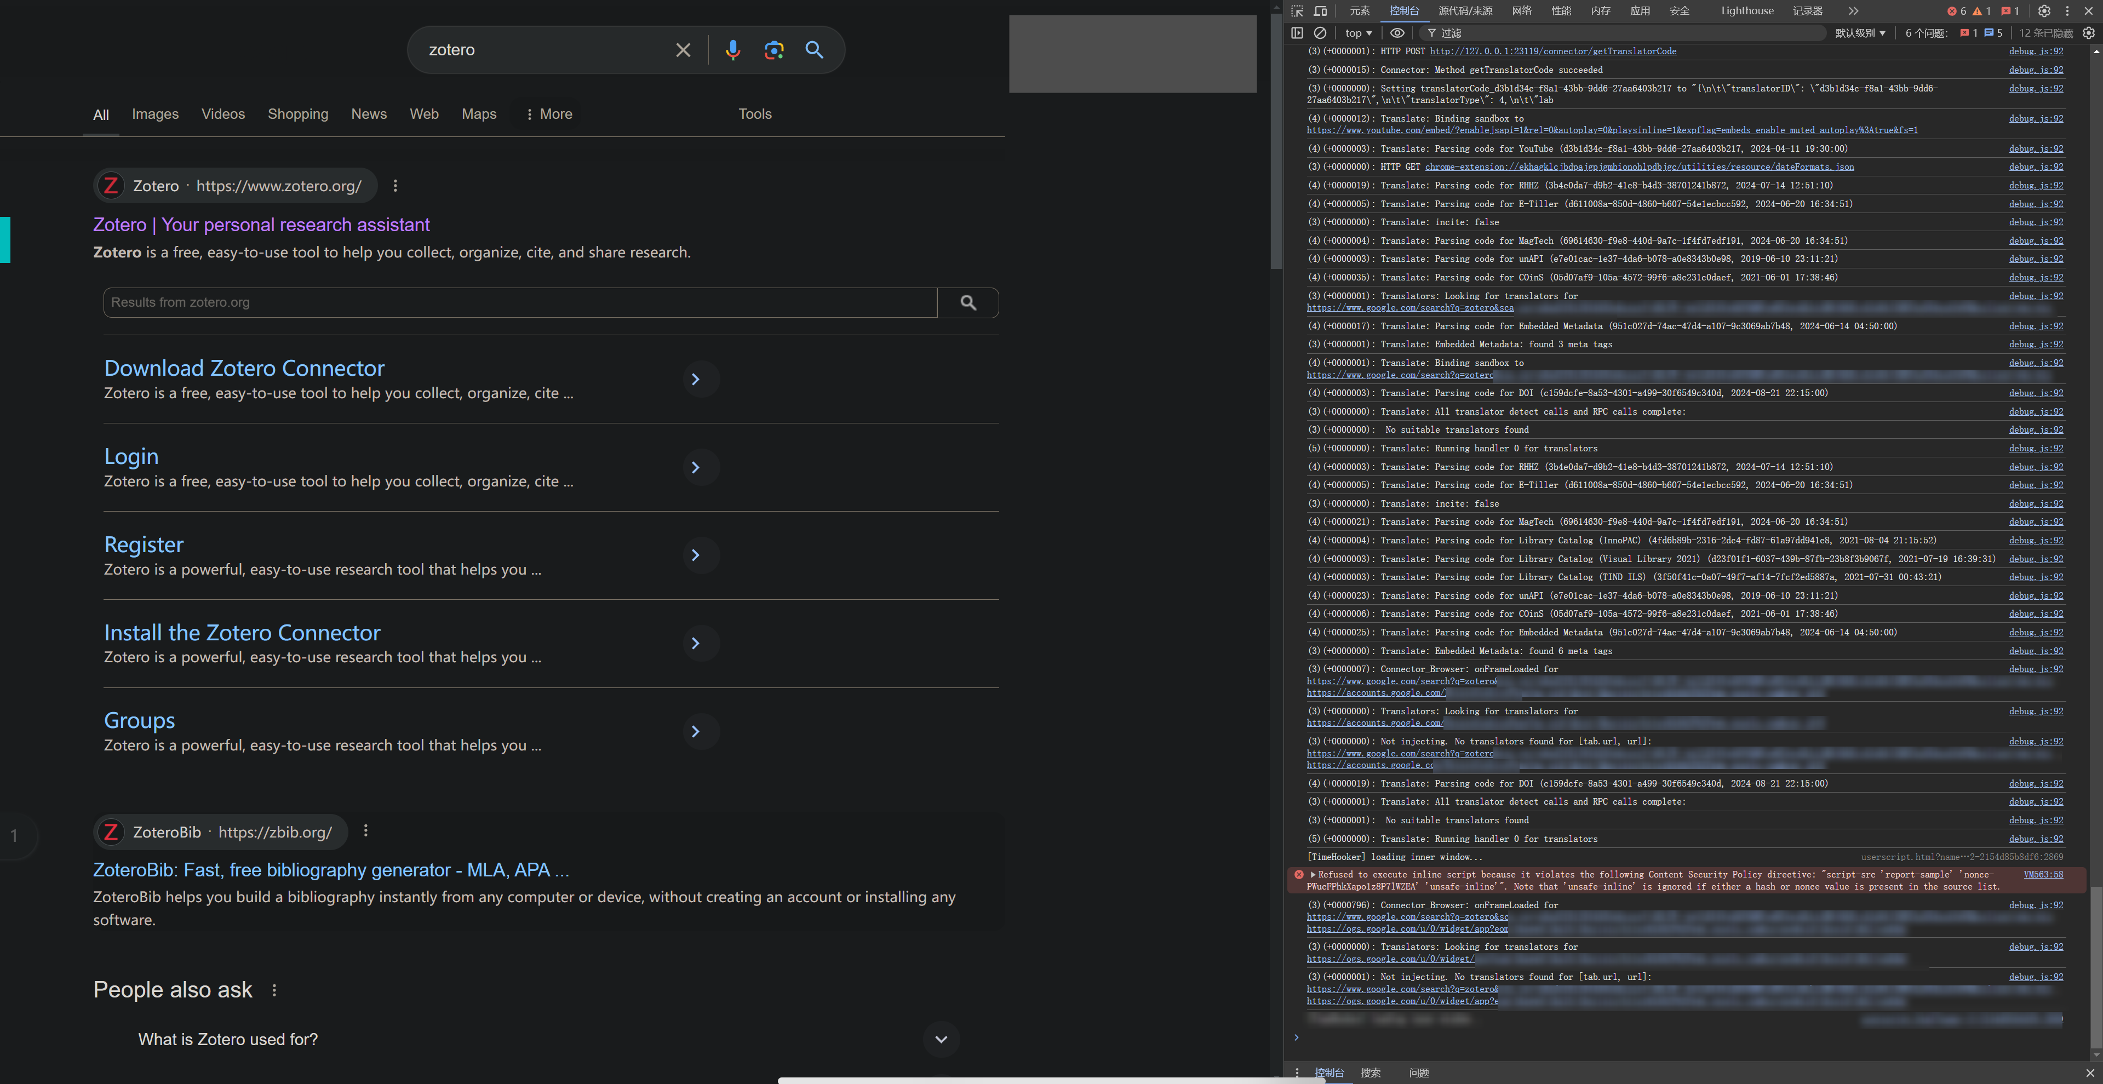Image resolution: width=2103 pixels, height=1084 pixels.
Task: Open the main DevTools settings gear
Action: tap(2043, 10)
